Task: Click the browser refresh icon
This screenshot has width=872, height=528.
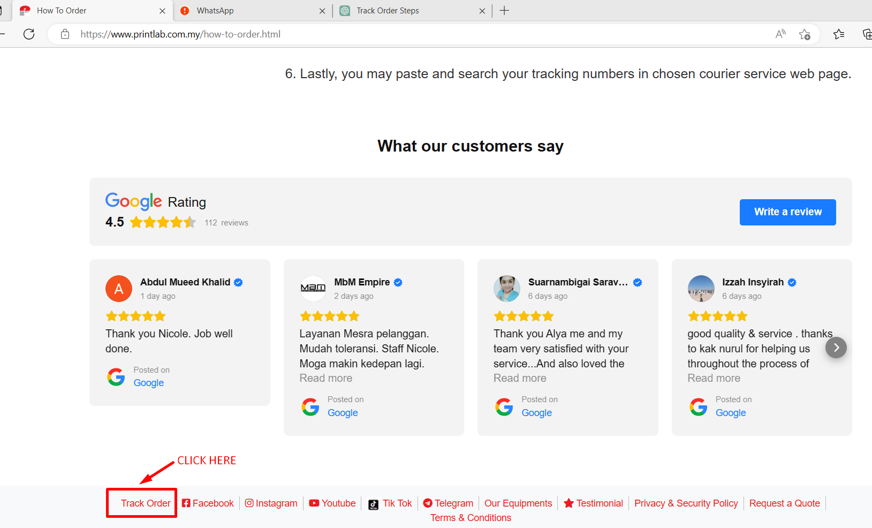Action: tap(29, 34)
